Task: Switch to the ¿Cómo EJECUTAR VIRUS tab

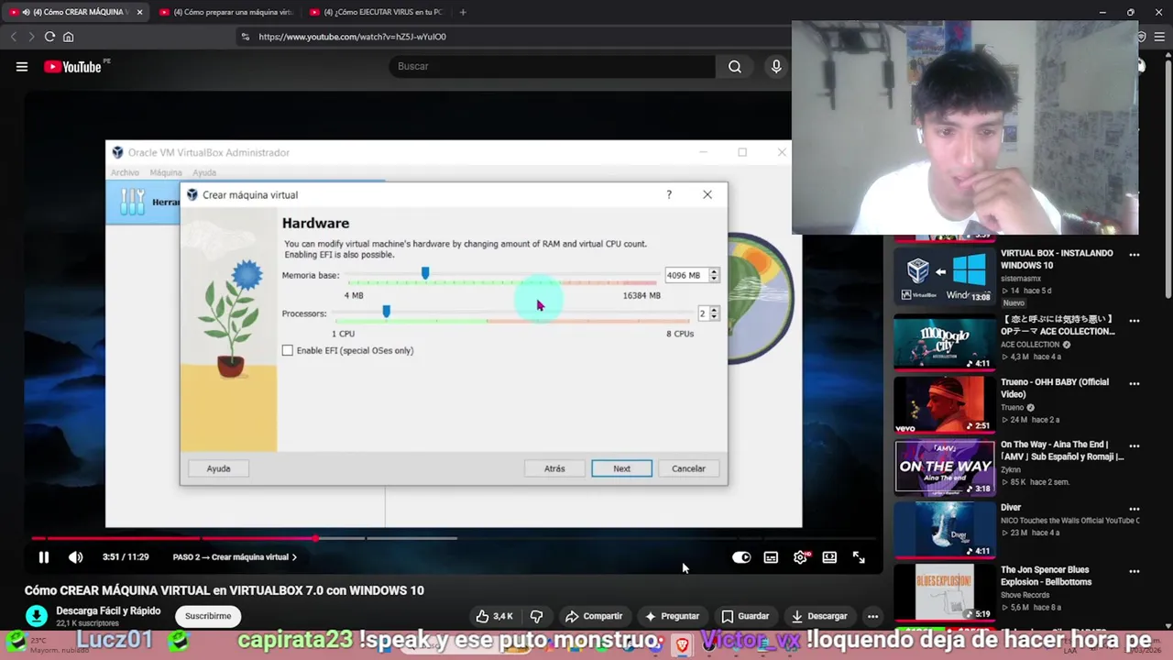Action: click(376, 12)
